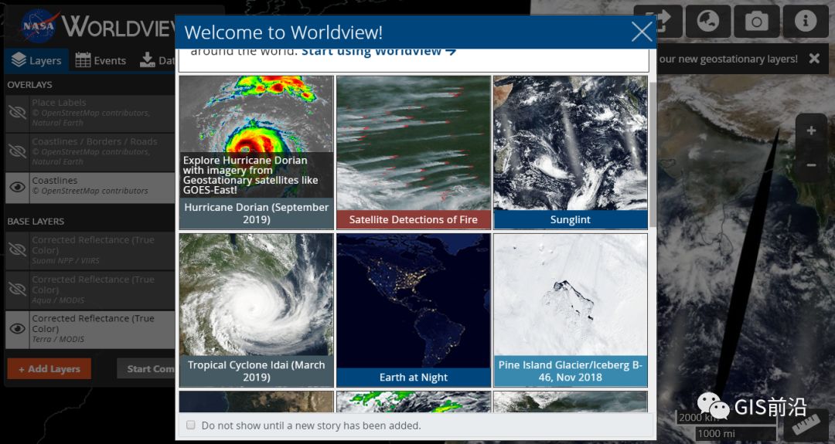
Task: Click the globe projection switcher icon
Action: click(707, 21)
